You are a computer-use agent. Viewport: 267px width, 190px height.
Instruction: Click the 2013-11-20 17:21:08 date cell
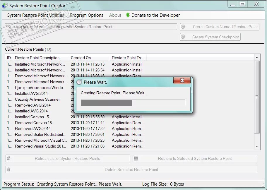(x=88, y=146)
